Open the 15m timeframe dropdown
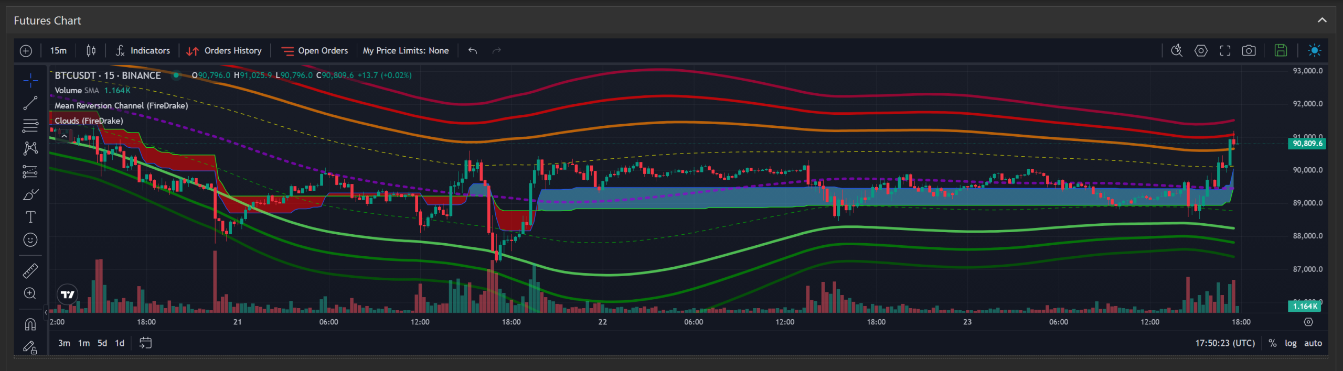This screenshot has width=1343, height=371. [x=58, y=50]
